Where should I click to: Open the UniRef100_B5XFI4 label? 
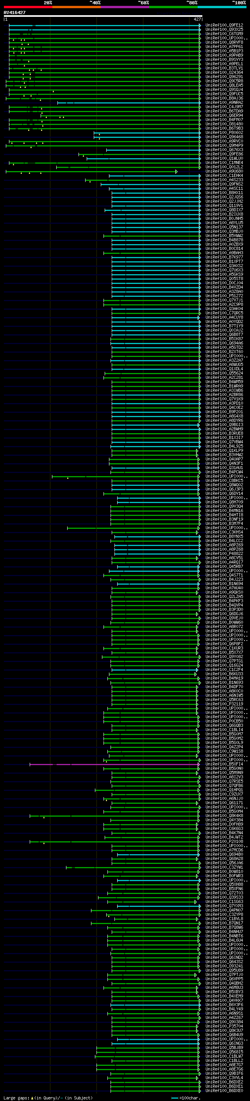tap(224, 764)
